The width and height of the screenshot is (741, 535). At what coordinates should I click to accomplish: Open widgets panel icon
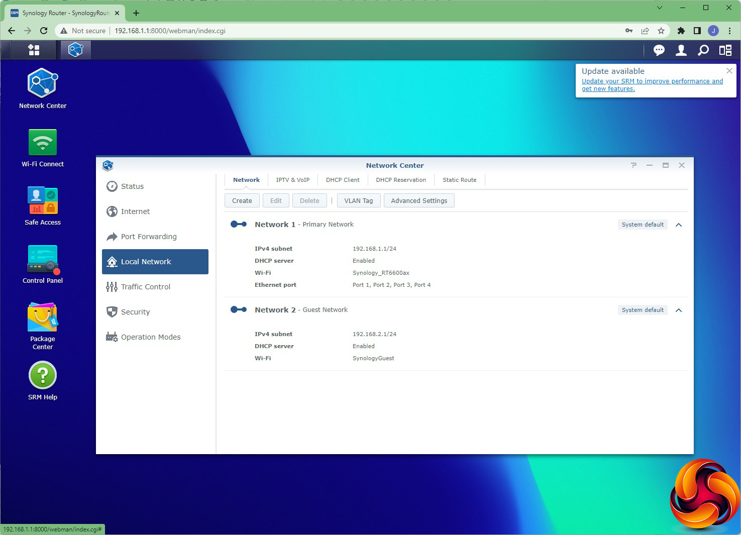pos(725,50)
